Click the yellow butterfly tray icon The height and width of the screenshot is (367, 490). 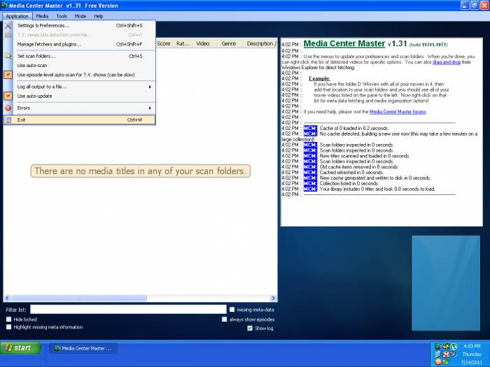coord(446,347)
